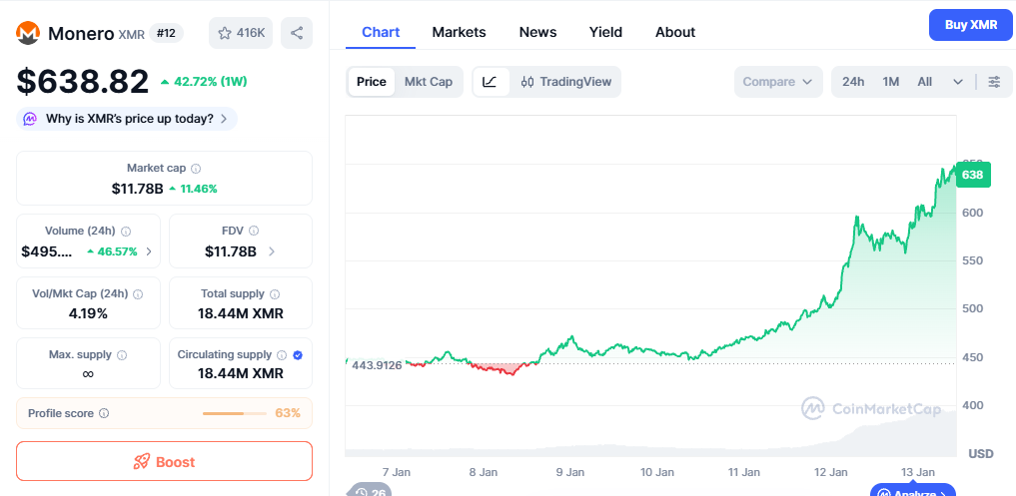
Task: Set chart range to 24h
Action: point(853,82)
